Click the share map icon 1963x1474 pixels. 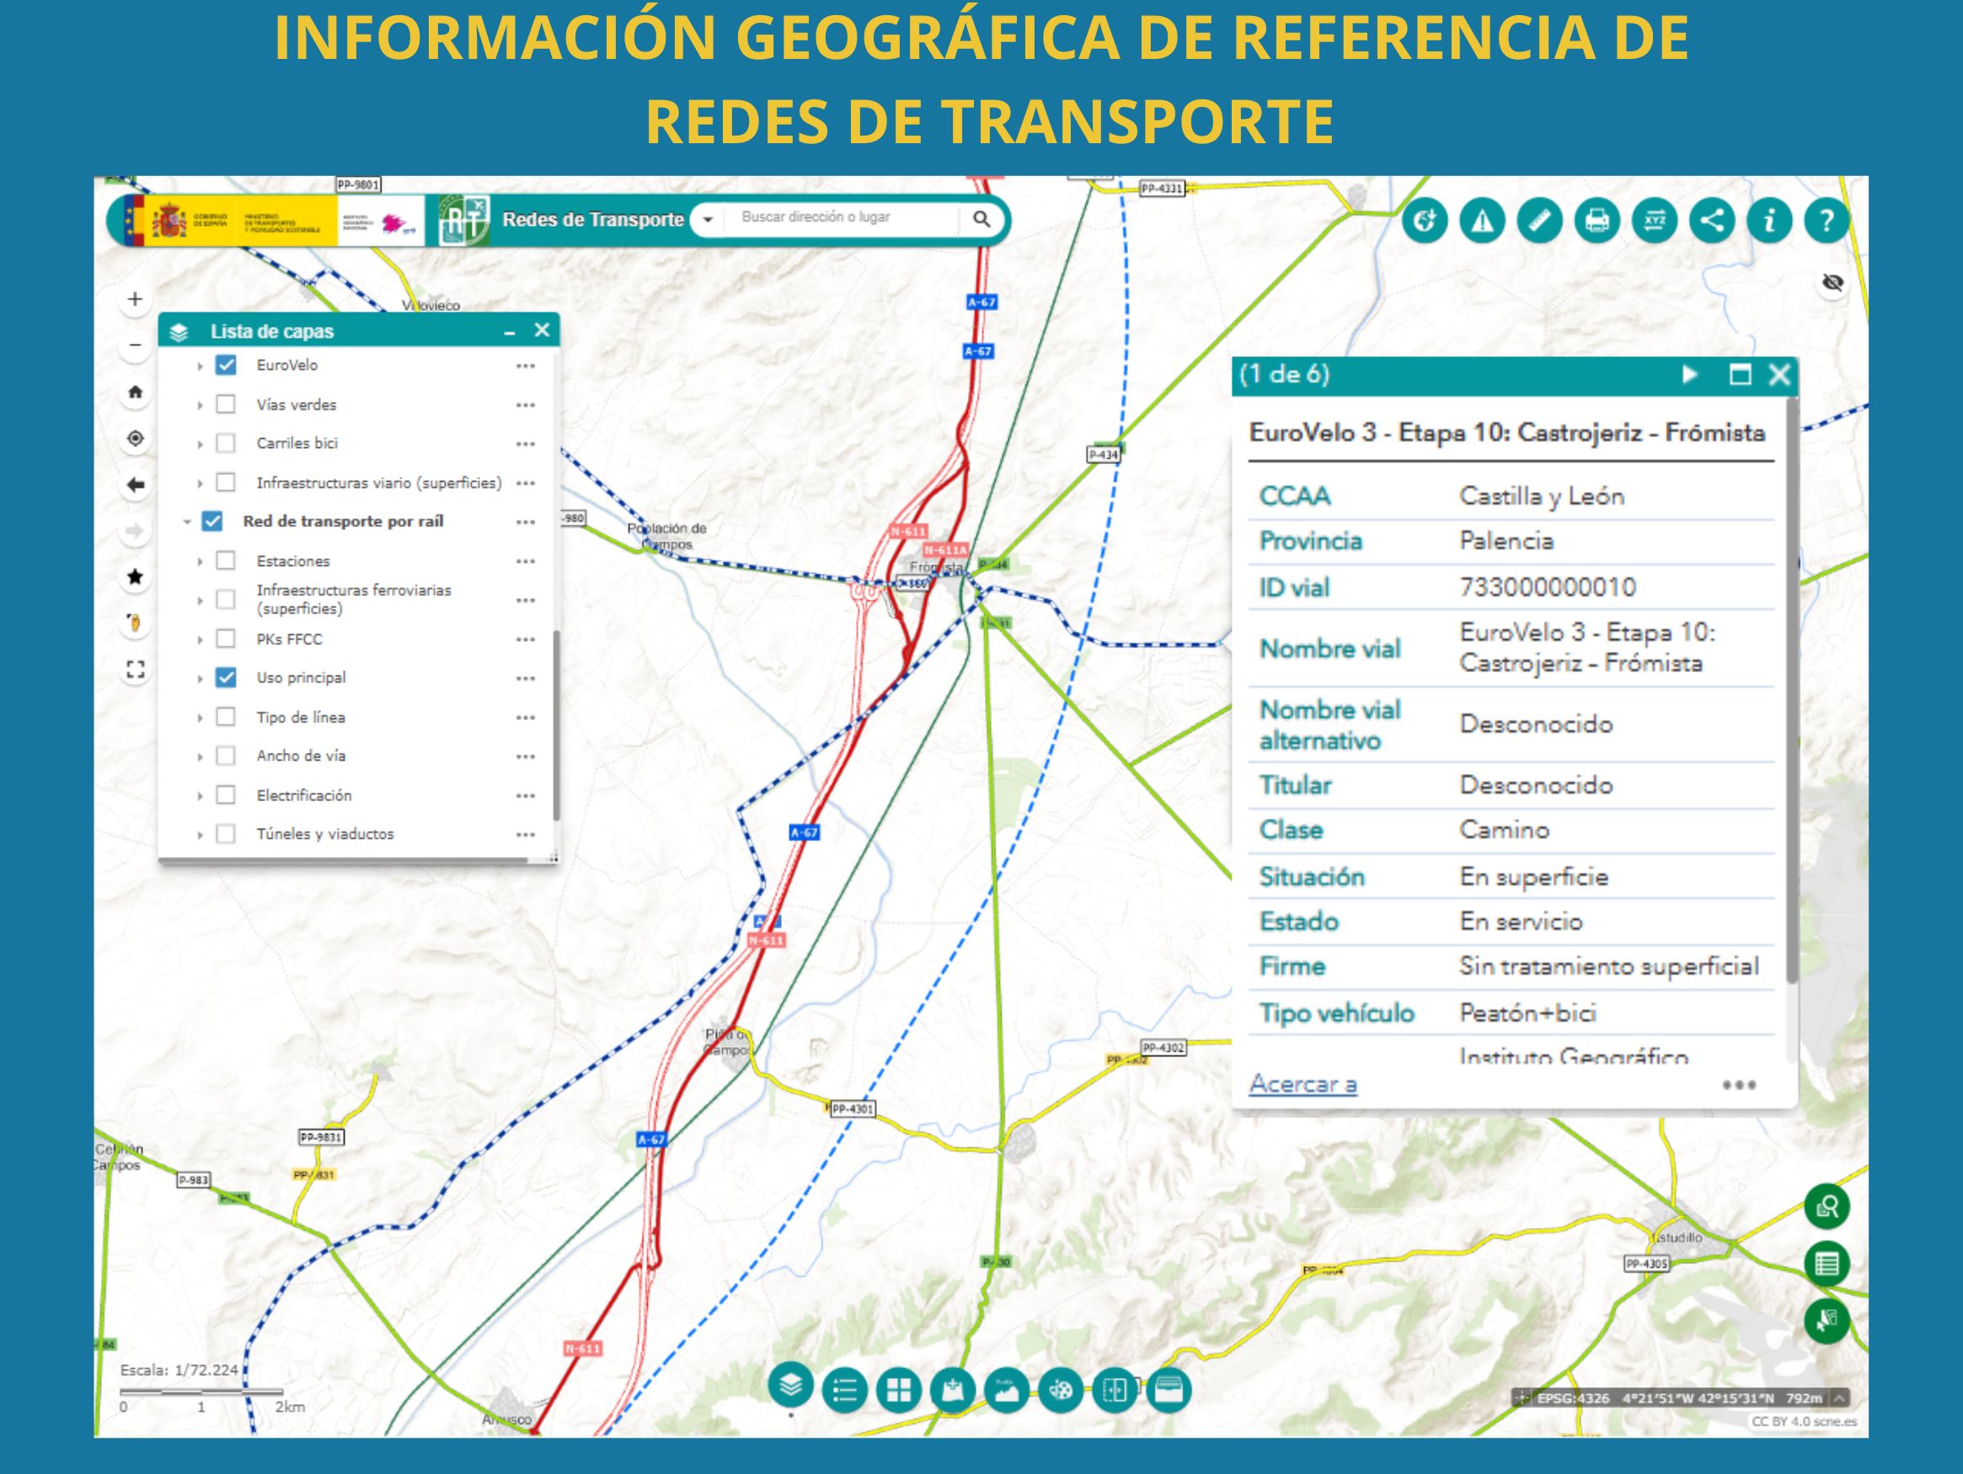[x=1712, y=220]
